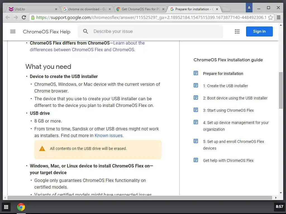Open 3: Start using ChromeOS Flex link
286x214 pixels.
tap(228, 110)
